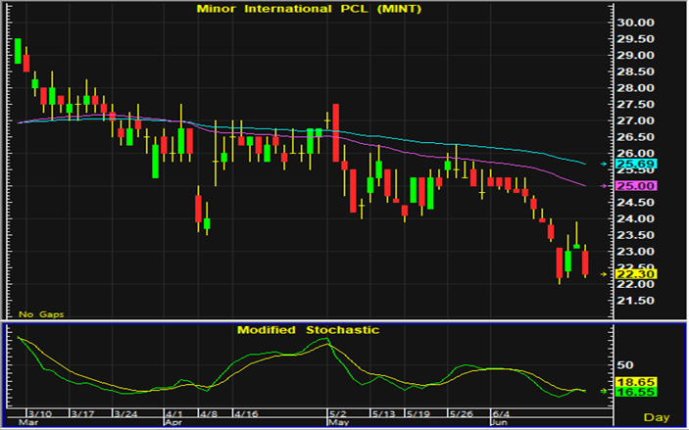The width and height of the screenshot is (689, 430).
Task: Click the Modified Stochastic panel title
Action: point(308,330)
